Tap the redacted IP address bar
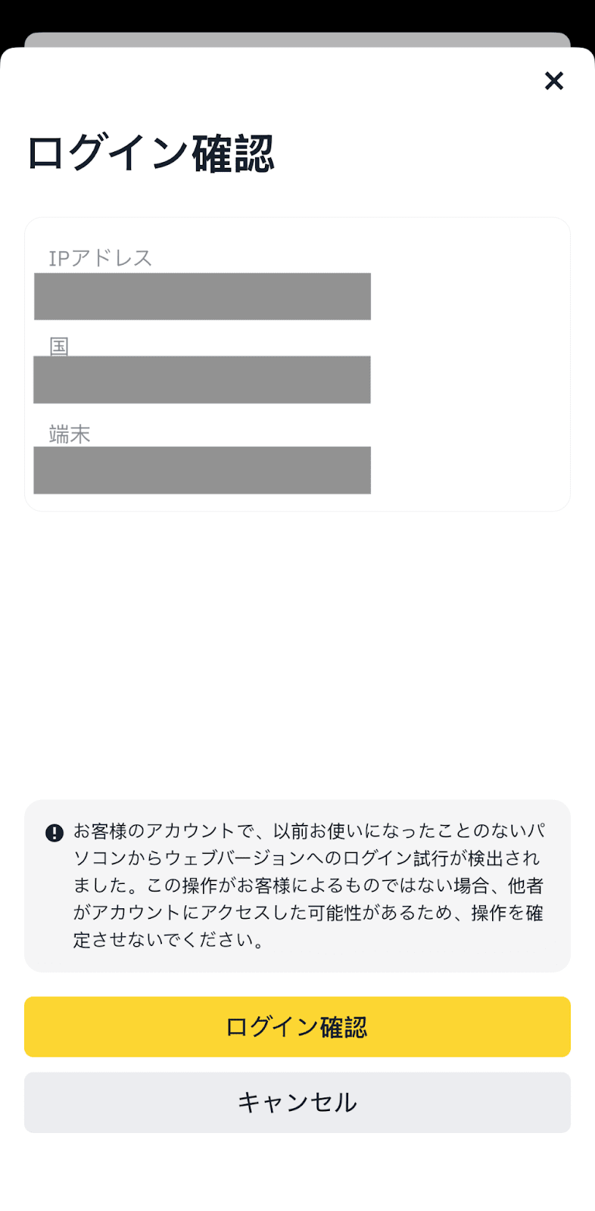595x1211 pixels. [x=202, y=296]
